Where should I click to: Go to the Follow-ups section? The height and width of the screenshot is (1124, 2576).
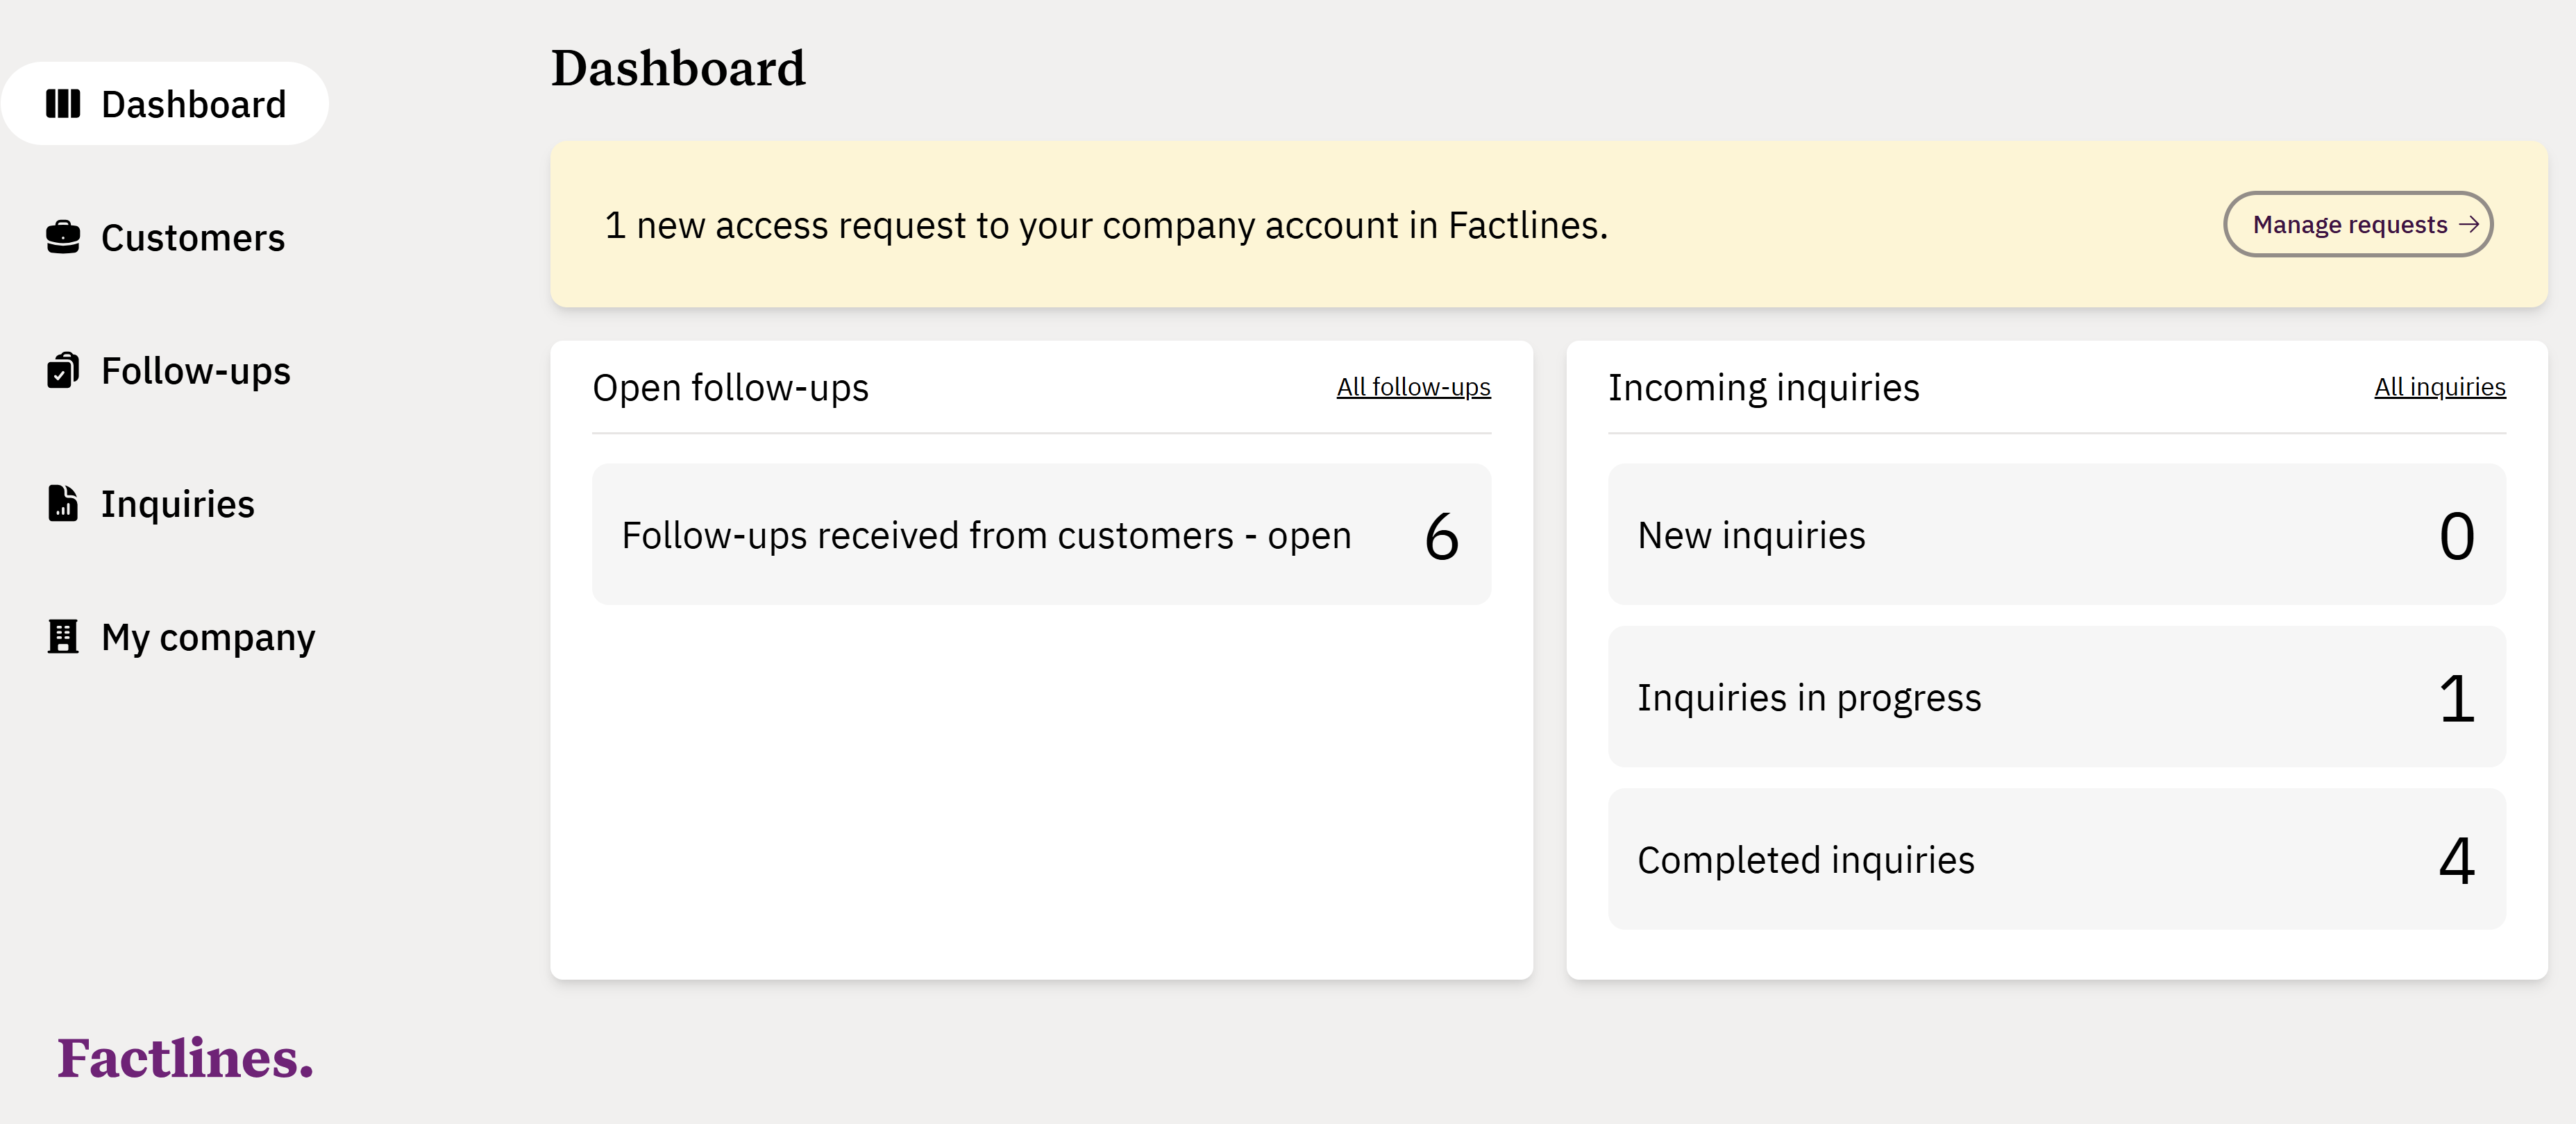pos(196,371)
